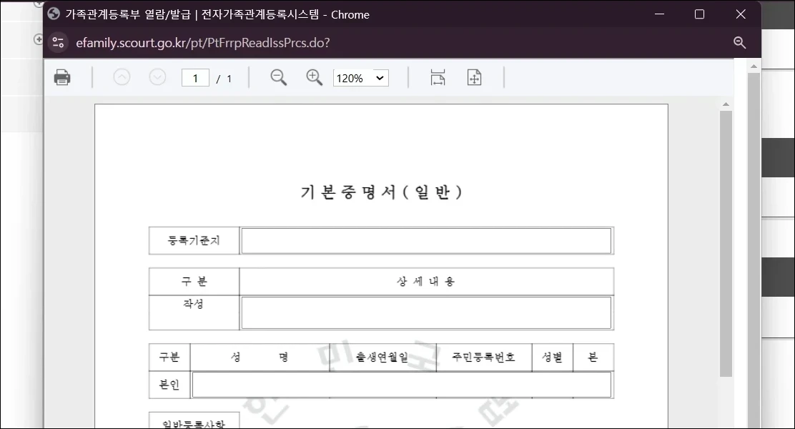Click the globe favicon in the title bar
The height and width of the screenshot is (429, 795).
[x=52, y=14]
